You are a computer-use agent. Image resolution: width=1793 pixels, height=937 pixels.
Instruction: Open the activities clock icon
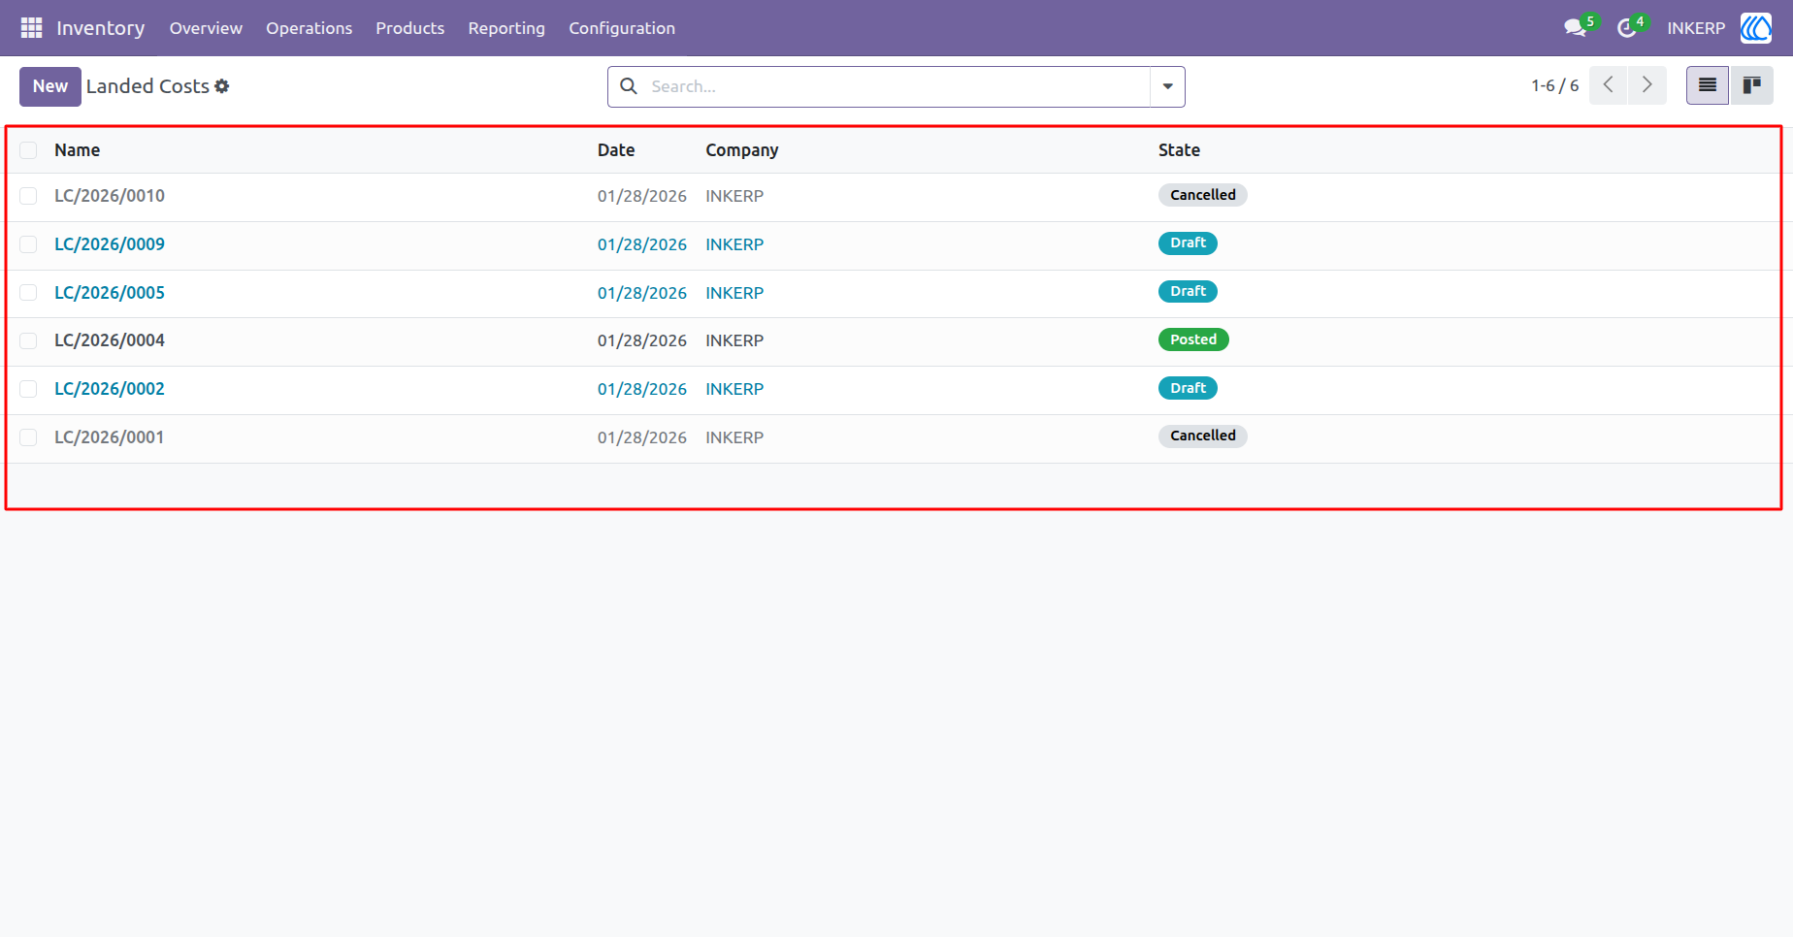click(x=1627, y=28)
